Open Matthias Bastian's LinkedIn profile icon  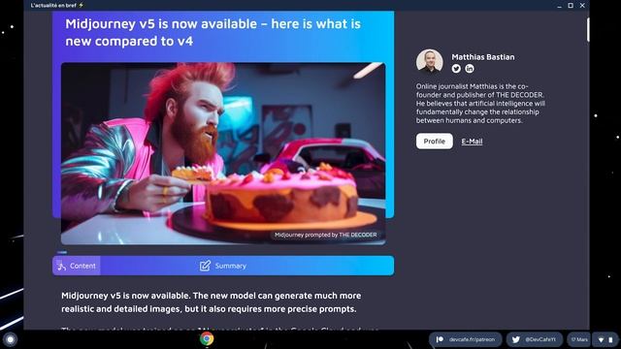pyautogui.click(x=470, y=69)
